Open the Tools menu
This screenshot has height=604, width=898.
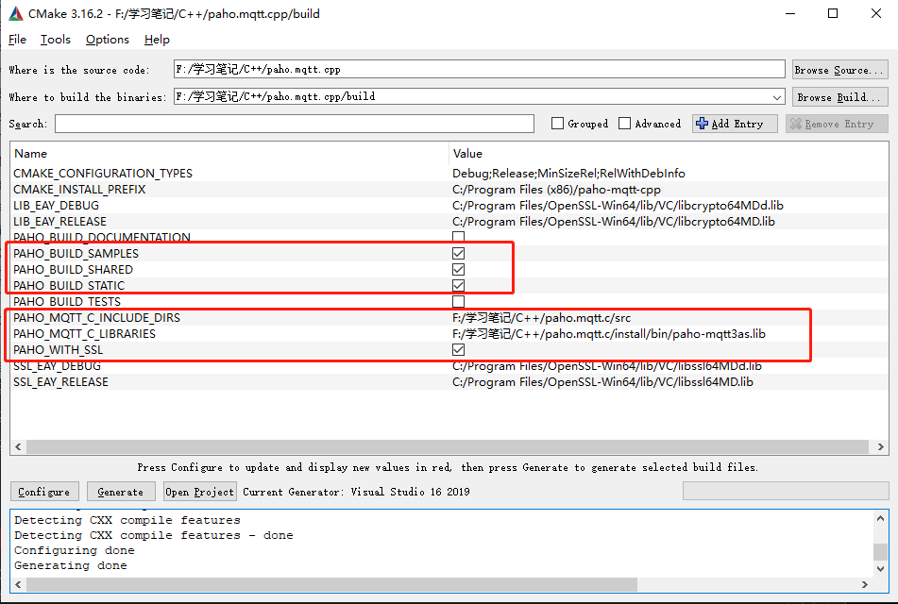55,40
